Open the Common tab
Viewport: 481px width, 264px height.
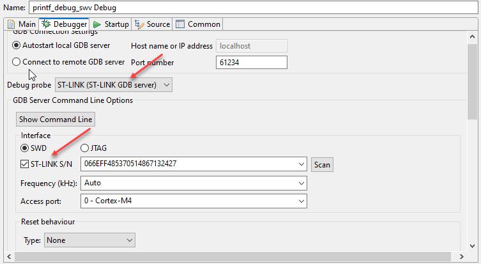coord(197,24)
